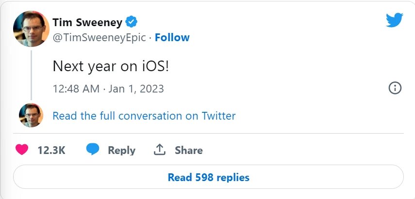Click the gray vertical thread line

coord(32,74)
